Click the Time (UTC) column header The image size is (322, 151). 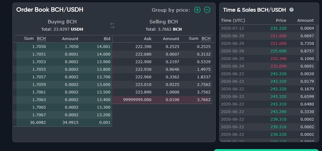233,20
